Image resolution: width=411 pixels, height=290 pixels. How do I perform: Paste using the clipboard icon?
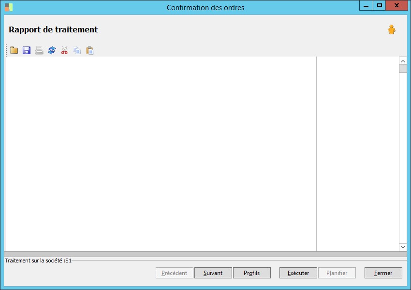click(89, 50)
